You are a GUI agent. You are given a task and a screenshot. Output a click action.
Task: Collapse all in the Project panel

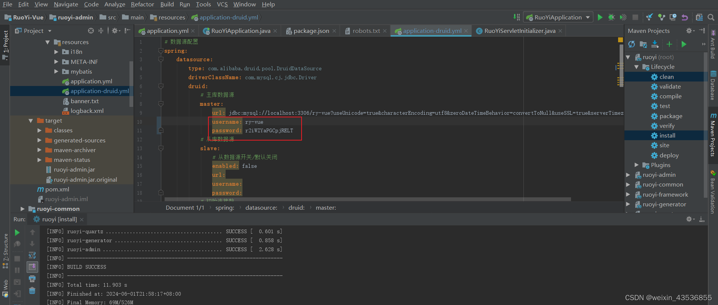[101, 31]
